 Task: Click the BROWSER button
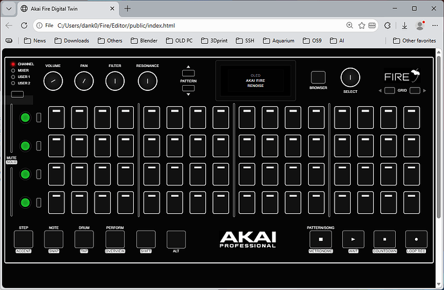click(x=319, y=77)
